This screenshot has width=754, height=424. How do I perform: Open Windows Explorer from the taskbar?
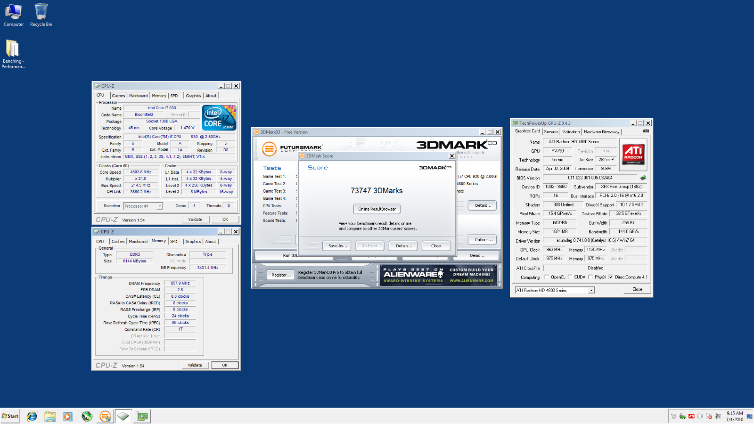pyautogui.click(x=50, y=416)
